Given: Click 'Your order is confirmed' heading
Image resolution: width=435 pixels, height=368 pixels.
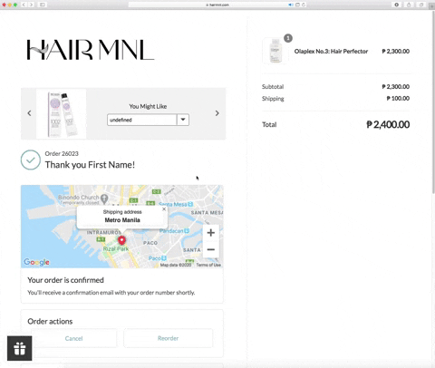Looking at the screenshot, I should (65, 280).
